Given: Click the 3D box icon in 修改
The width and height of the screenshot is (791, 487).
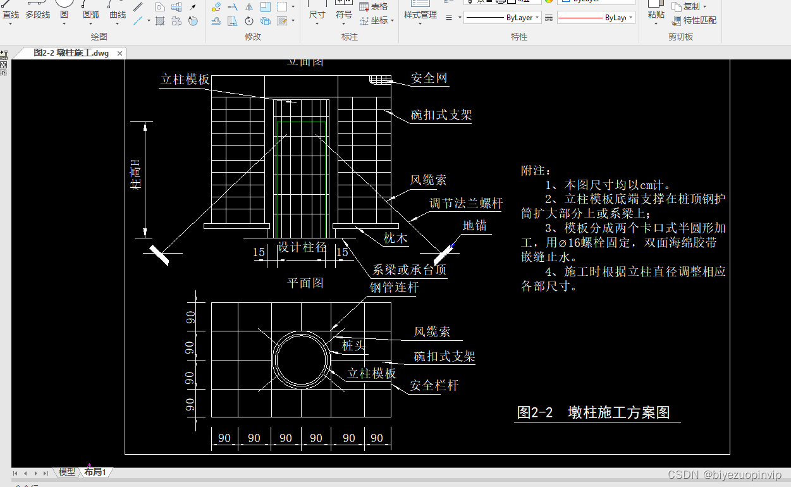Looking at the screenshot, I should coord(266,21).
